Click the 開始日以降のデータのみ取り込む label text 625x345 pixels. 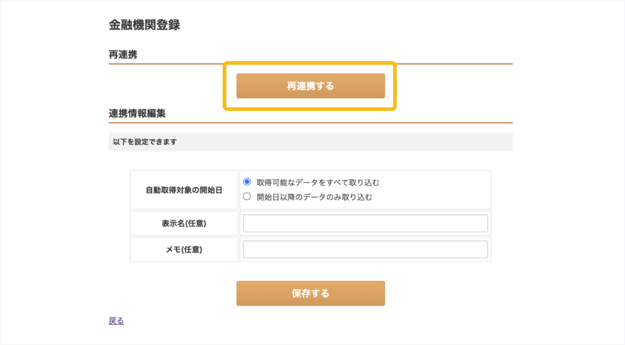click(x=314, y=197)
